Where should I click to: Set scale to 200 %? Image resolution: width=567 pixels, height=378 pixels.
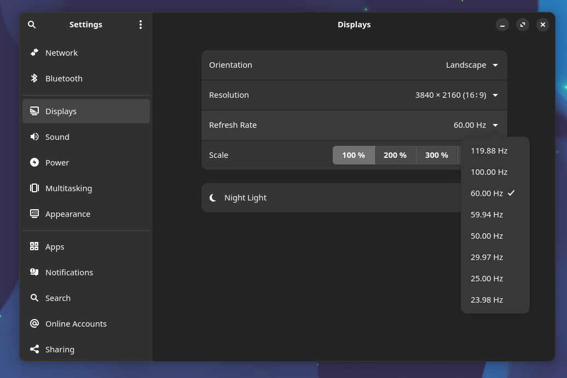[395, 155]
